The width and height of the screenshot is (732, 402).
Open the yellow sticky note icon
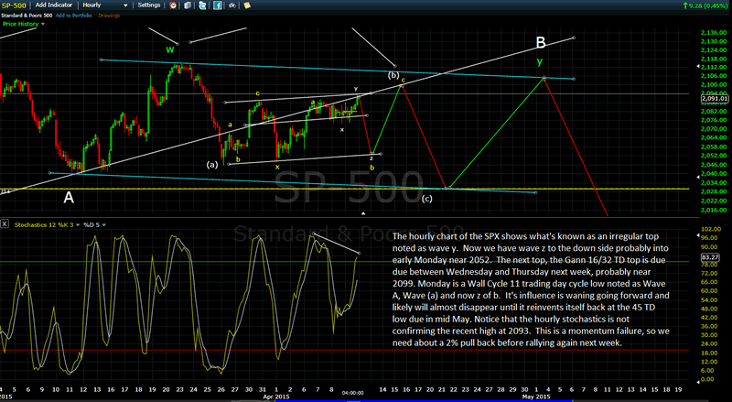247,5
